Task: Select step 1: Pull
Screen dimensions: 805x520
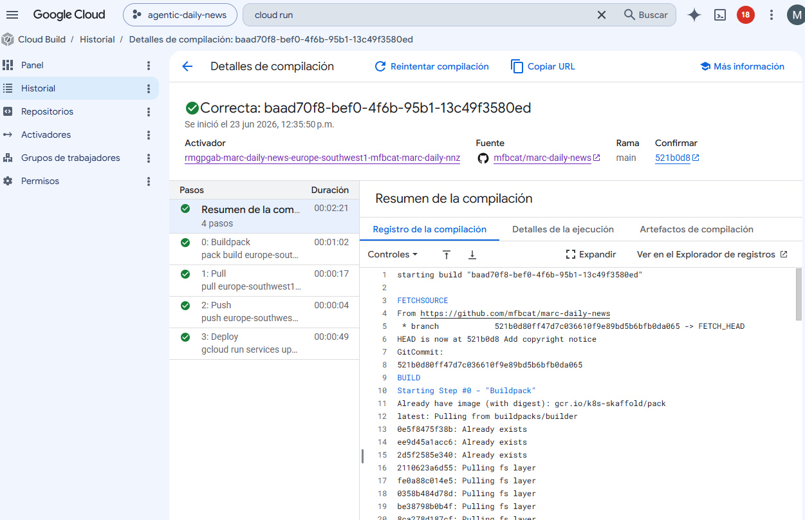Action: coord(264,280)
